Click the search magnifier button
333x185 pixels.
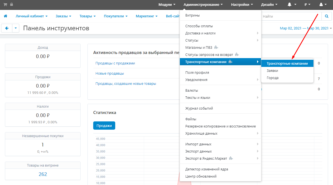click(326, 16)
